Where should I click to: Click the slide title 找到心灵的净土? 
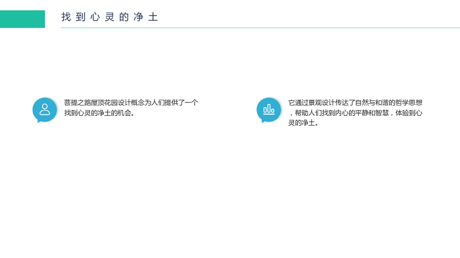click(x=110, y=17)
